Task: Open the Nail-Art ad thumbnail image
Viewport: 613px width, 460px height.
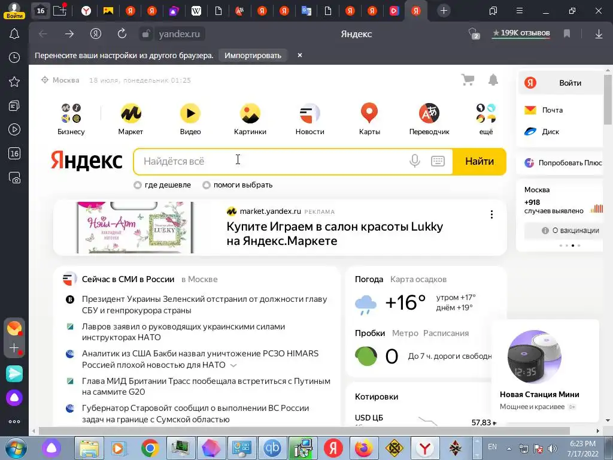Action: [x=135, y=227]
